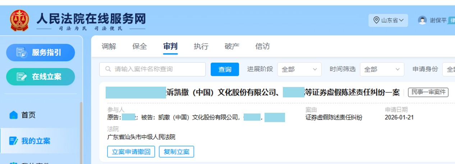Click the 服务指引 button icon

point(22,53)
